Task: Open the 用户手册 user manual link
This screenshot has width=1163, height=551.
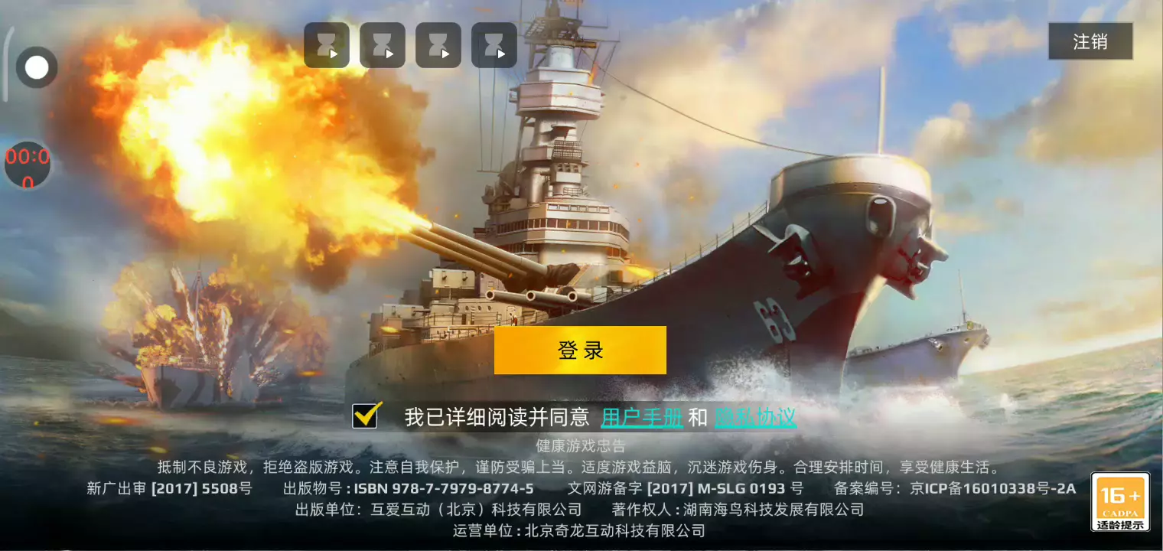Action: tap(642, 417)
